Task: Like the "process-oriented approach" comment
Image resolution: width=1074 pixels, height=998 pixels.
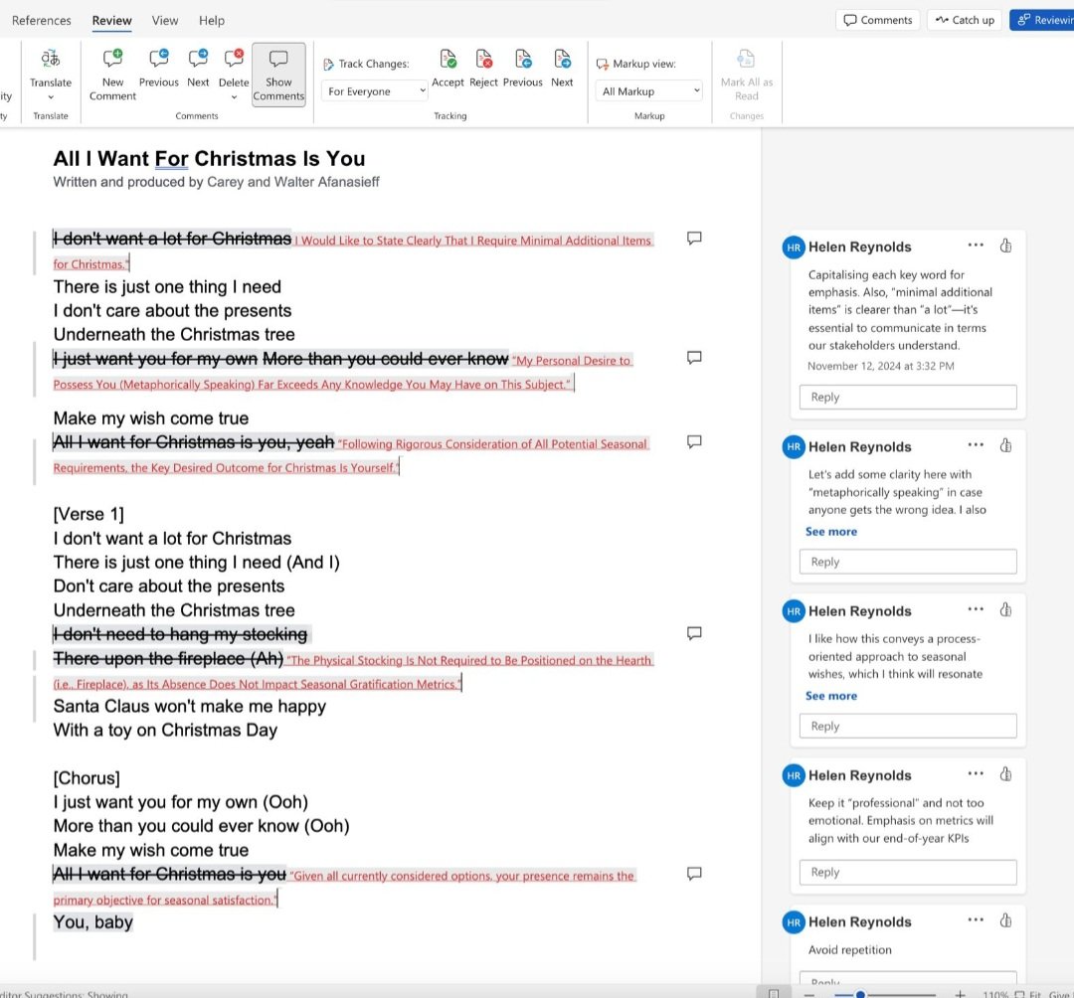Action: tap(1005, 610)
